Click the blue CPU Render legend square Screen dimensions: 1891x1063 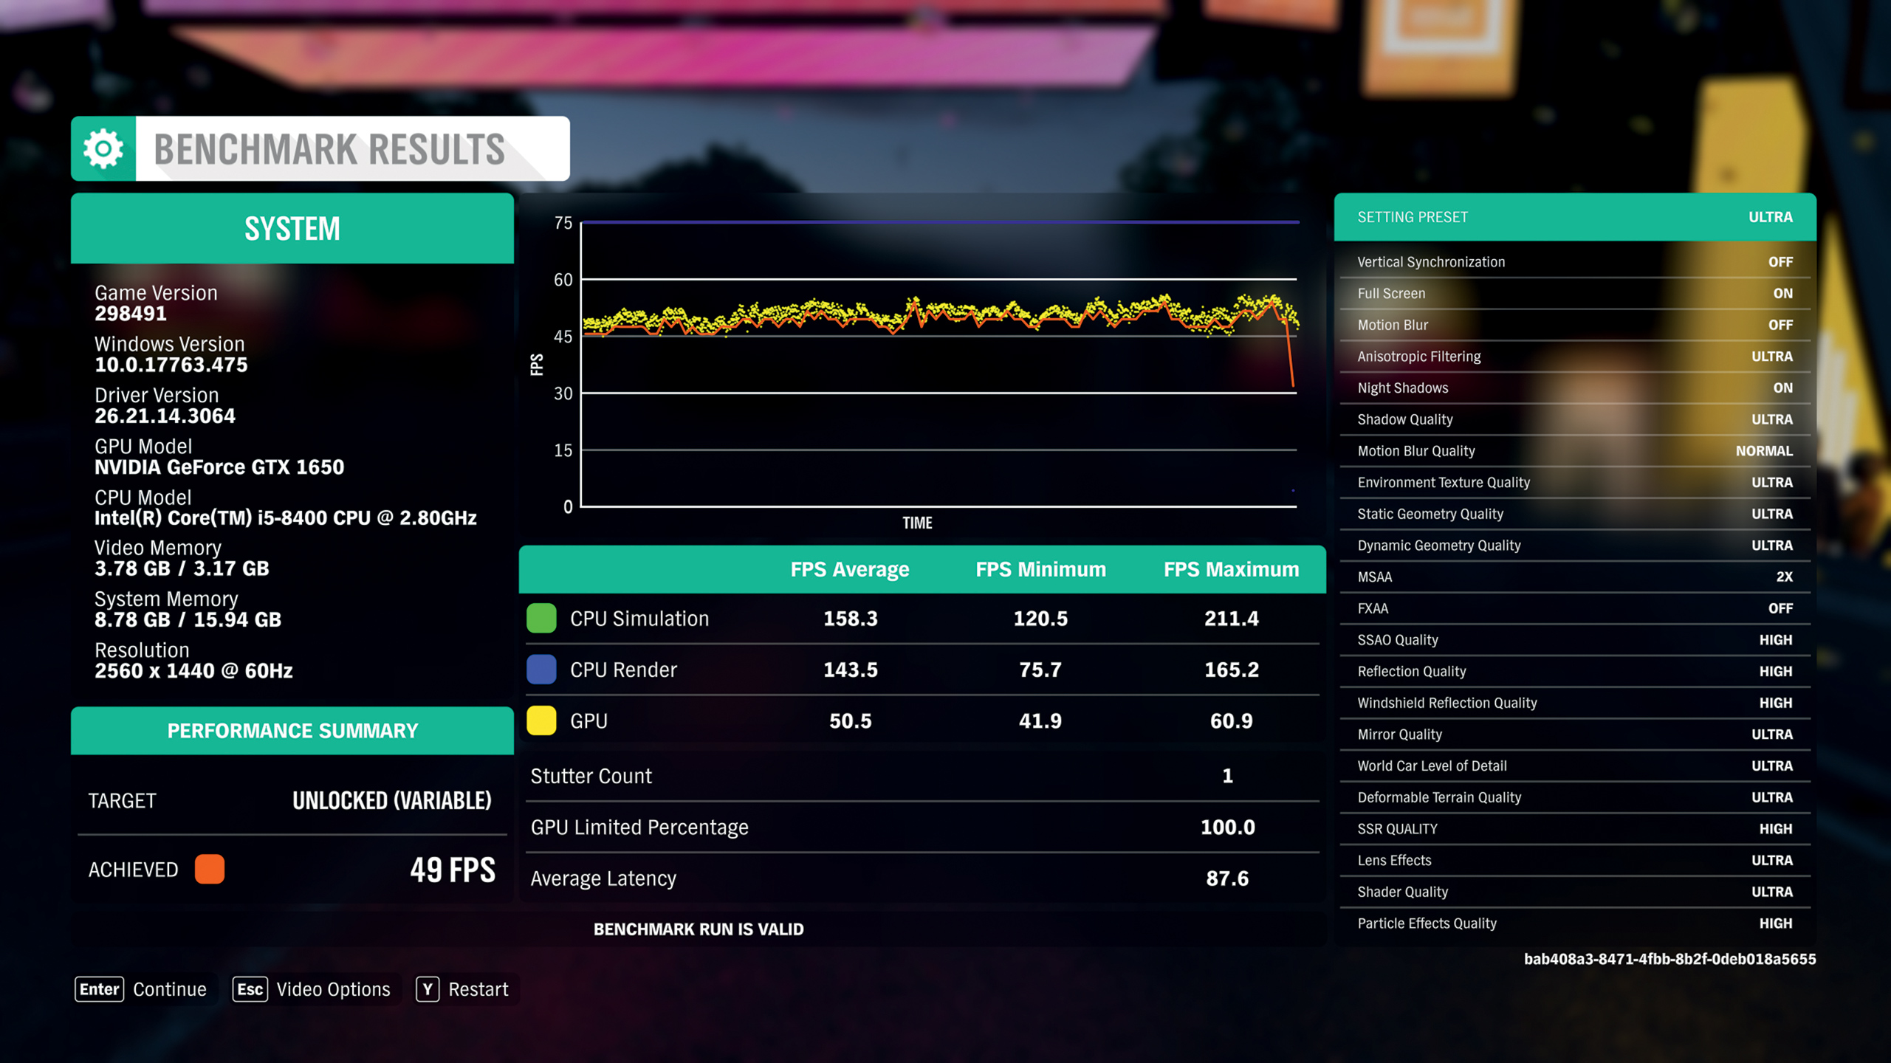coord(541,670)
